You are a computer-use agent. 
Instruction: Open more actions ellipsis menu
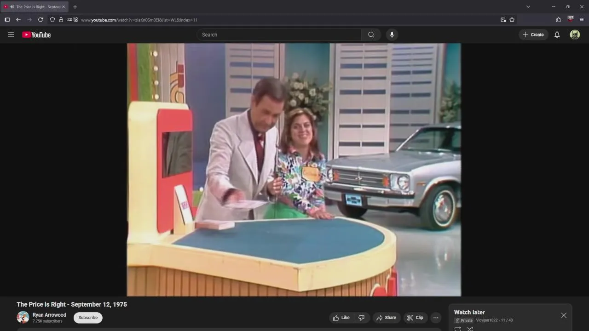pos(436,318)
